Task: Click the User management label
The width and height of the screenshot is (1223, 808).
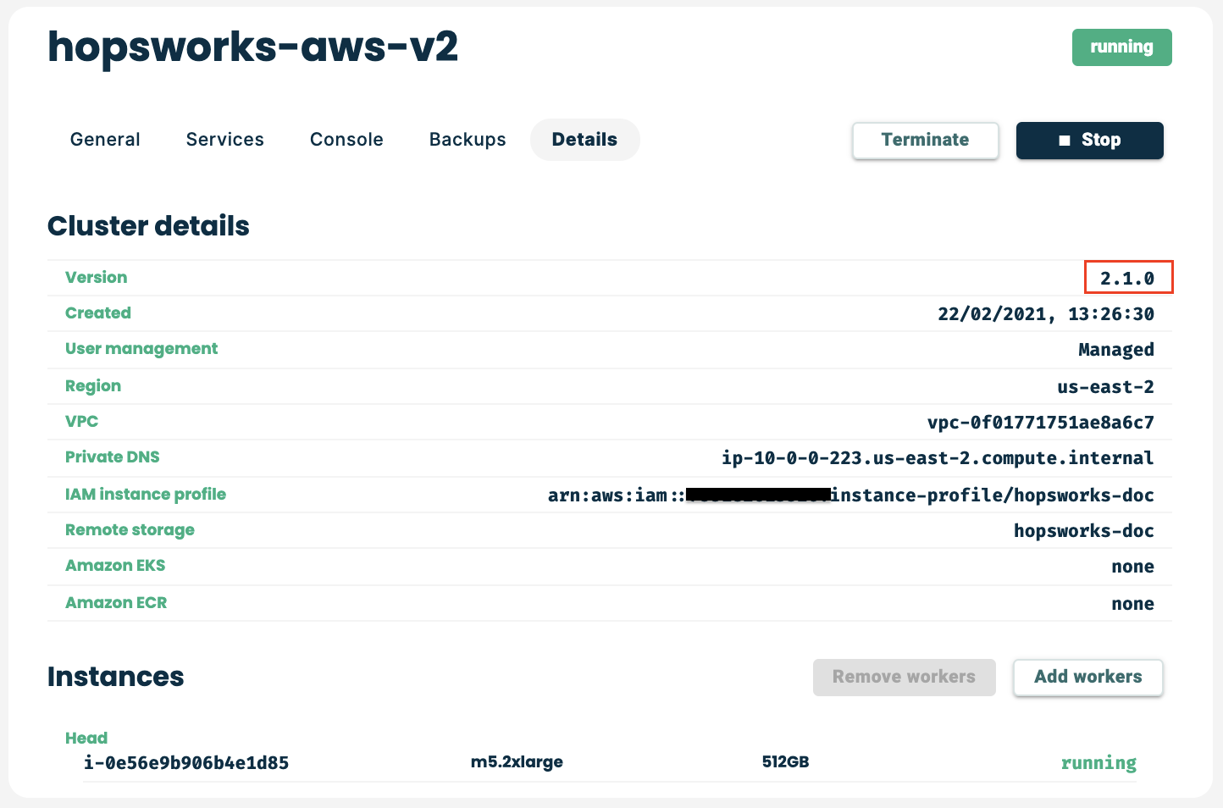Action: [x=141, y=349]
